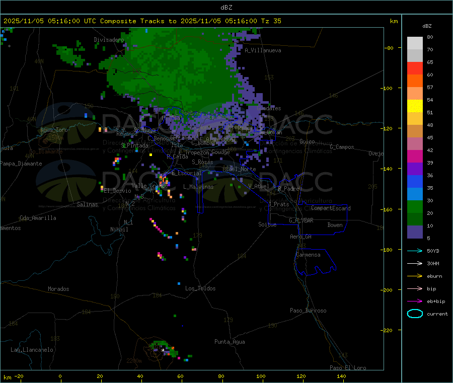Click the 'E_Escorial' location label
The image size is (453, 383).
pyautogui.click(x=187, y=173)
